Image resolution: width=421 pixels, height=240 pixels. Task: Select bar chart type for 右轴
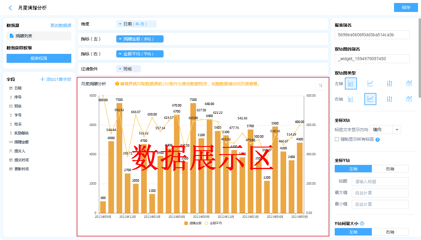(351, 99)
